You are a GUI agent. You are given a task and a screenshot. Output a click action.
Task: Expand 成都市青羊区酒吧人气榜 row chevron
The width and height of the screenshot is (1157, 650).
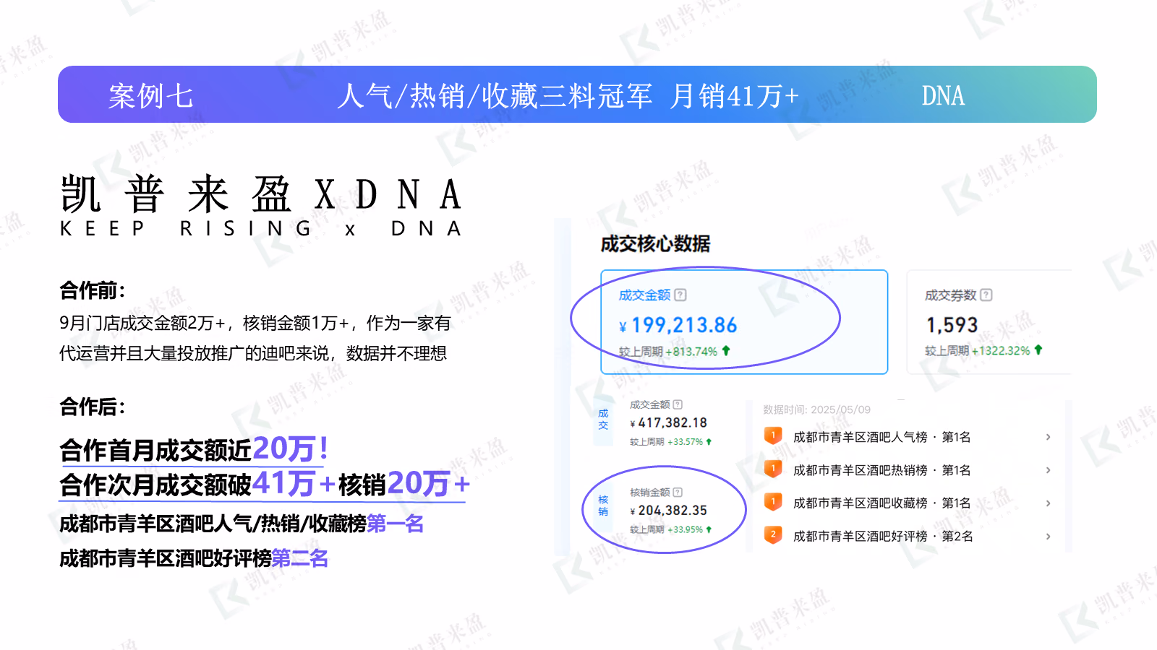[1048, 437]
